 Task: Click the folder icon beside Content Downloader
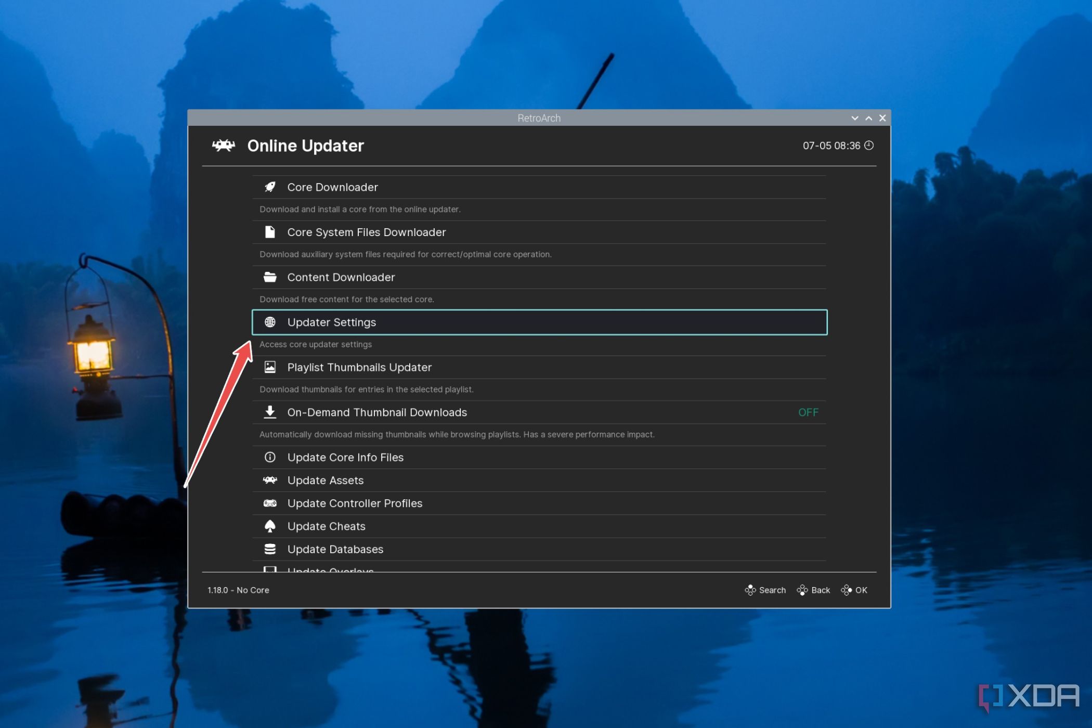tap(270, 277)
